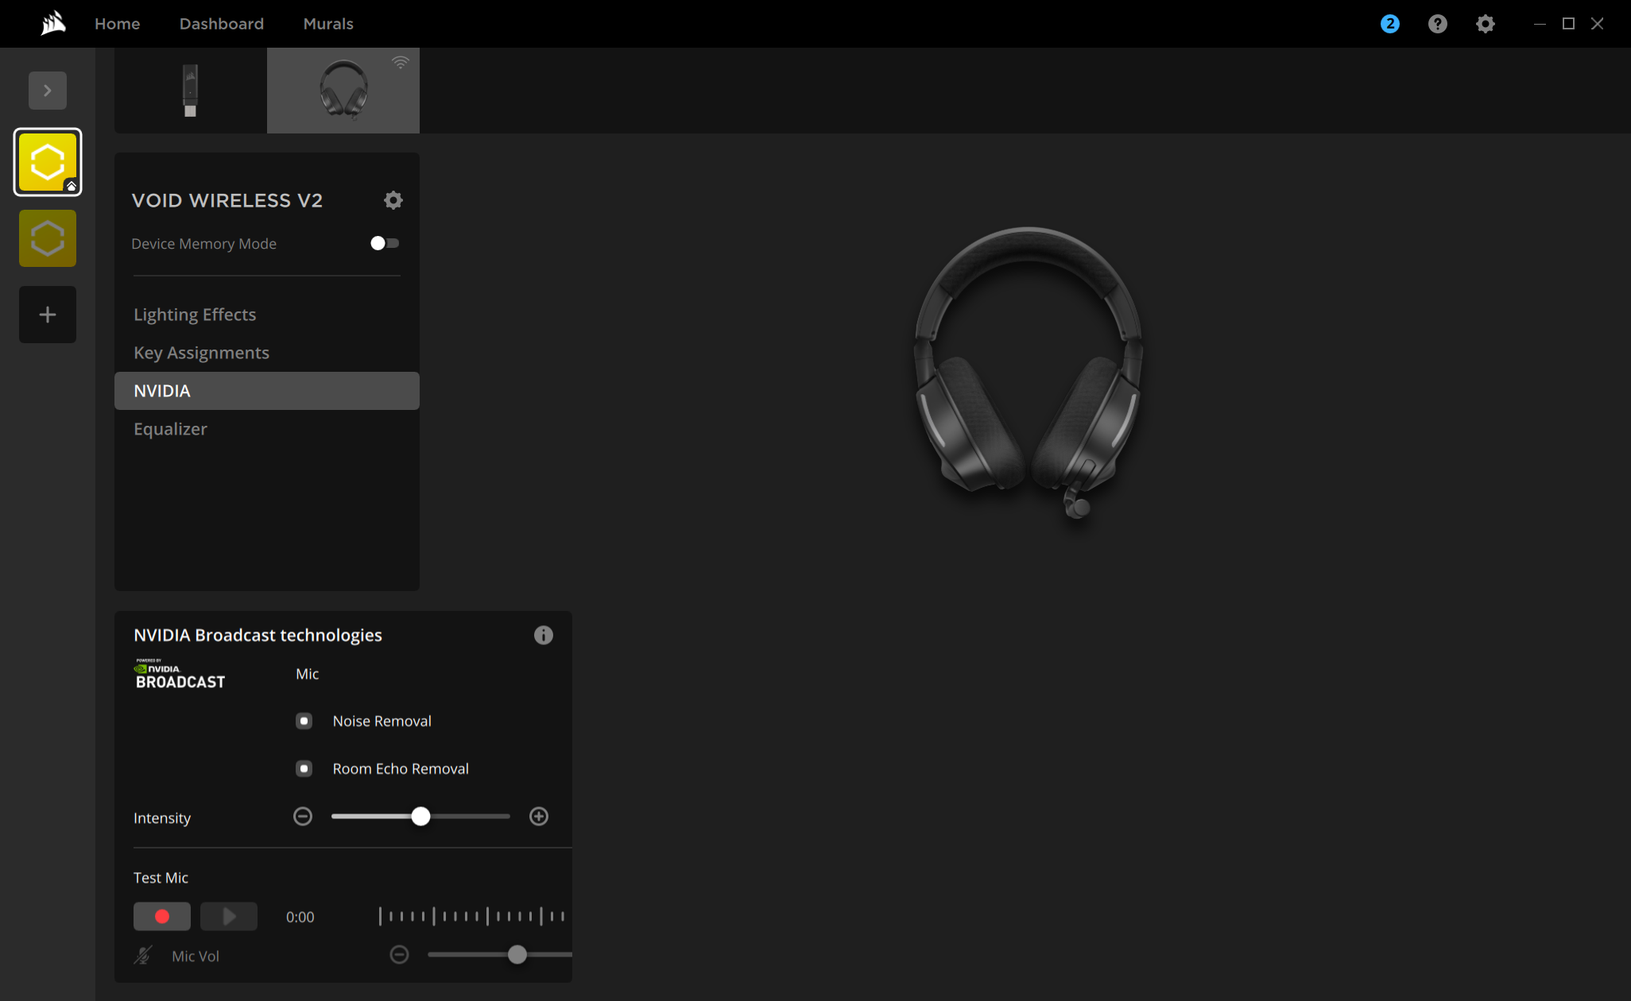This screenshot has width=1631, height=1001.
Task: Click the Mic Vol label
Action: click(x=196, y=956)
